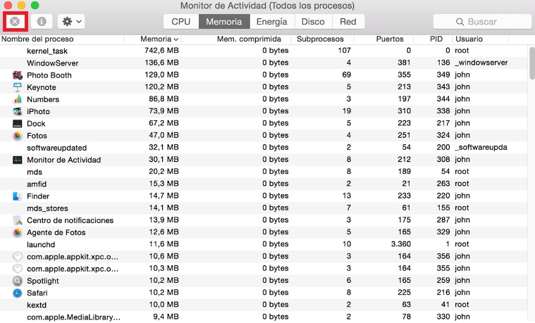
Task: Click the Dock process icon
Action: pos(18,123)
